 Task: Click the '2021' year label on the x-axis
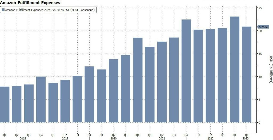click(x=162, y=138)
